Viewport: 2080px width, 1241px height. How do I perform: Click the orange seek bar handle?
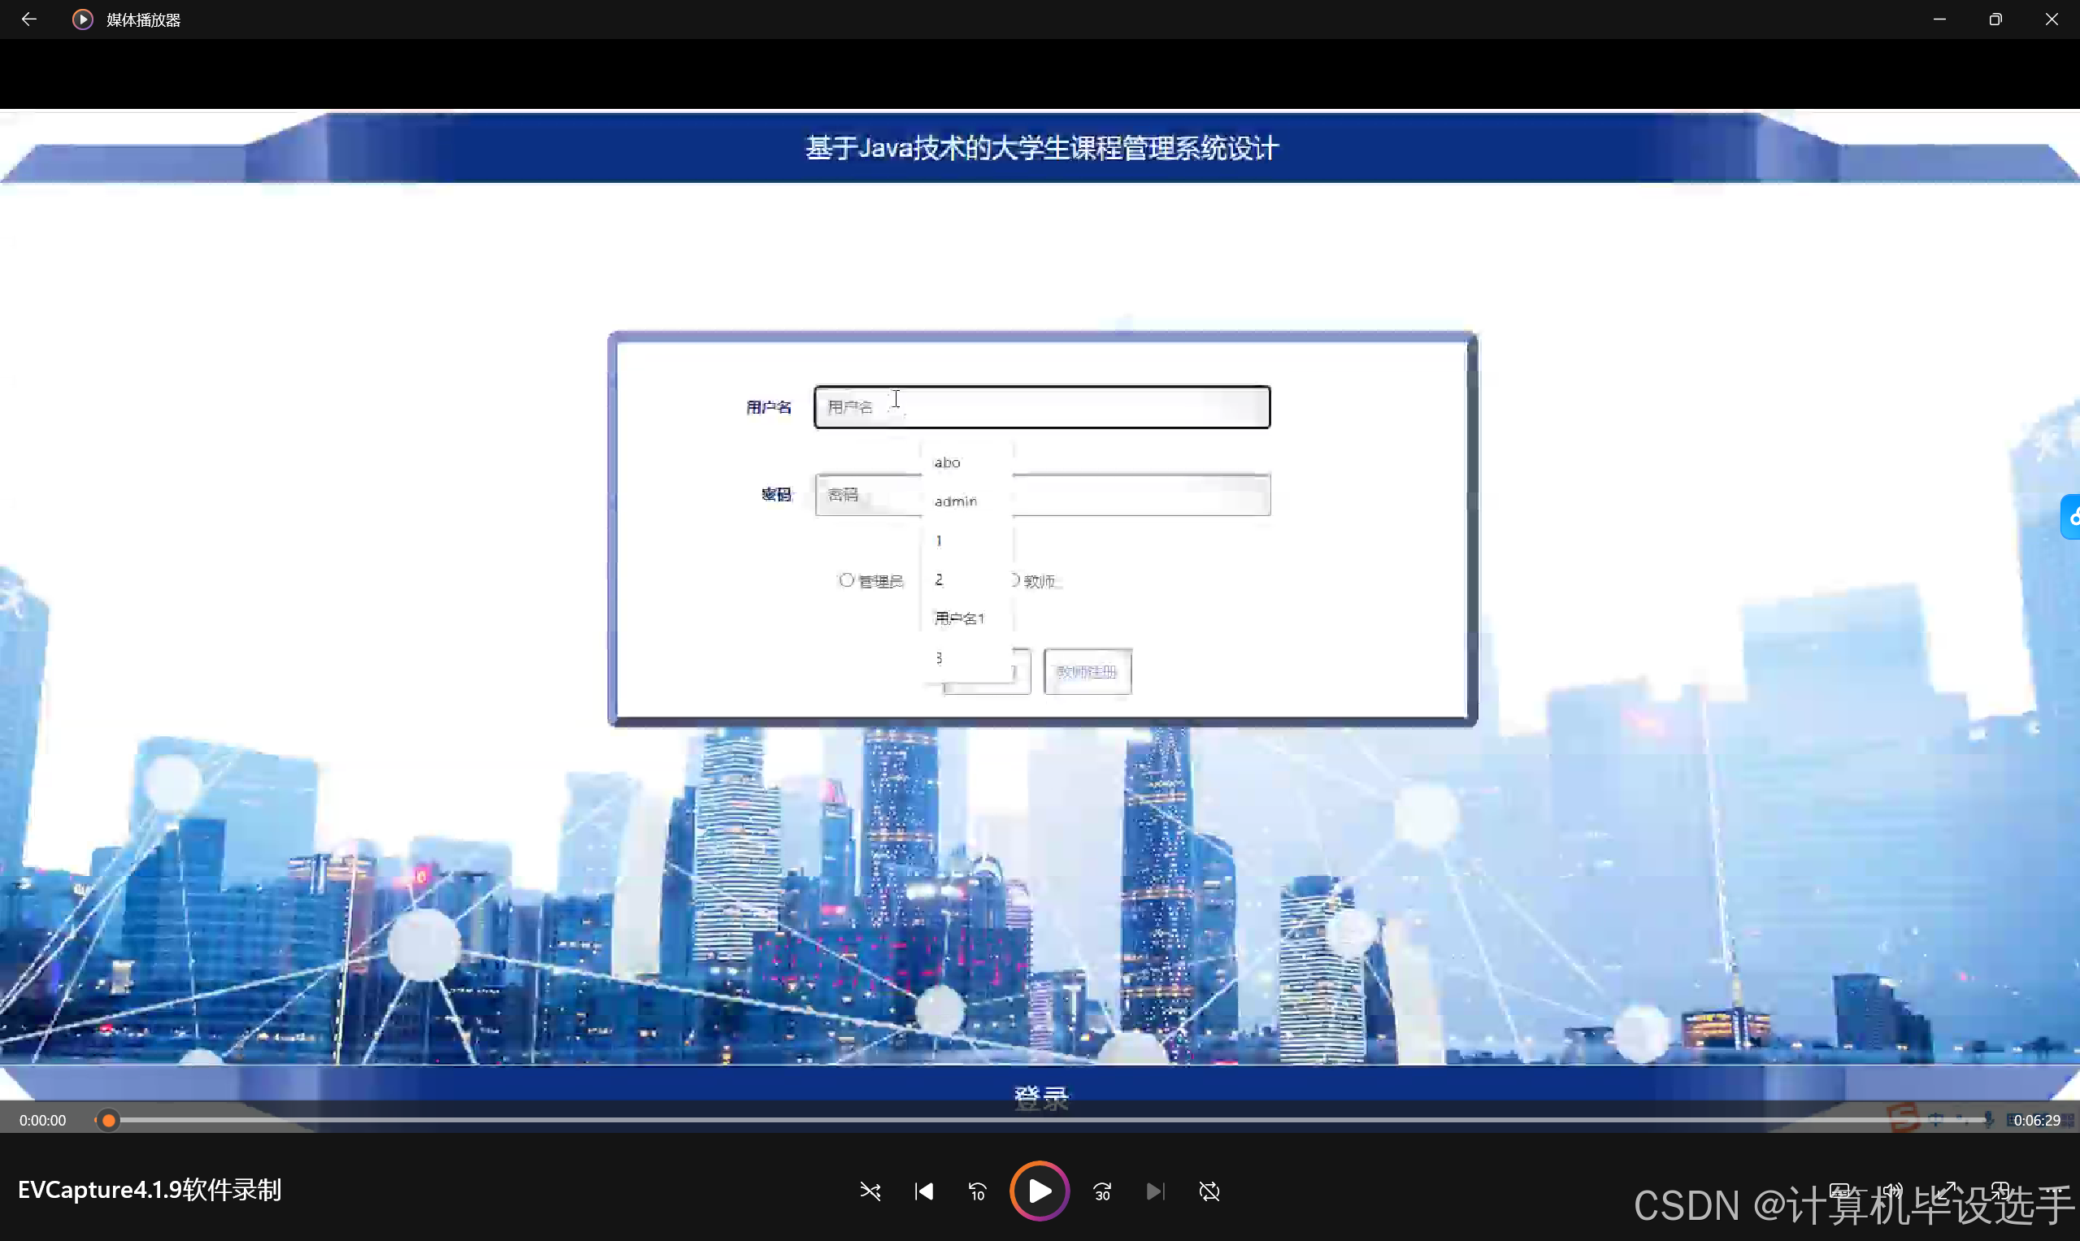pos(108,1120)
